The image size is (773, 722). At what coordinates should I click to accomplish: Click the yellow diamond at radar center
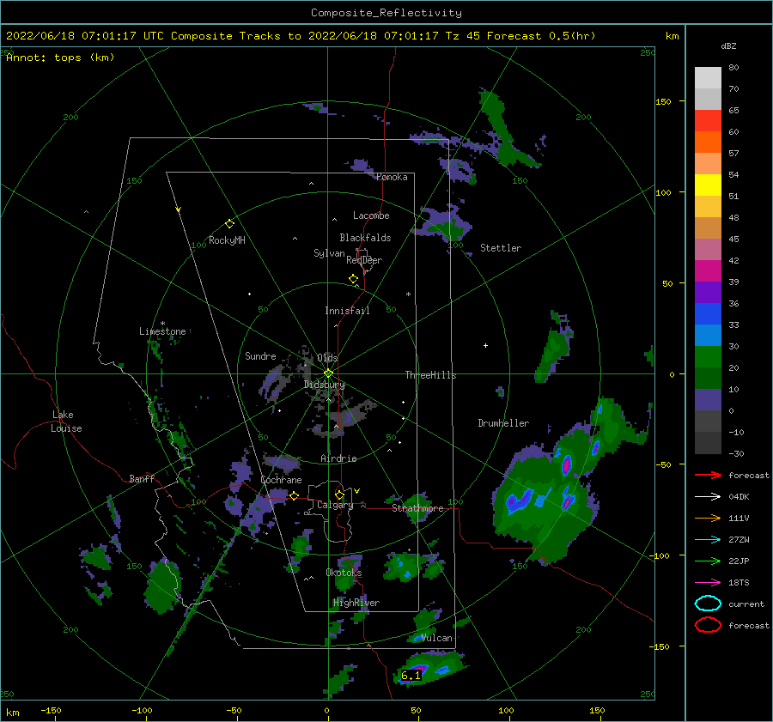click(328, 373)
